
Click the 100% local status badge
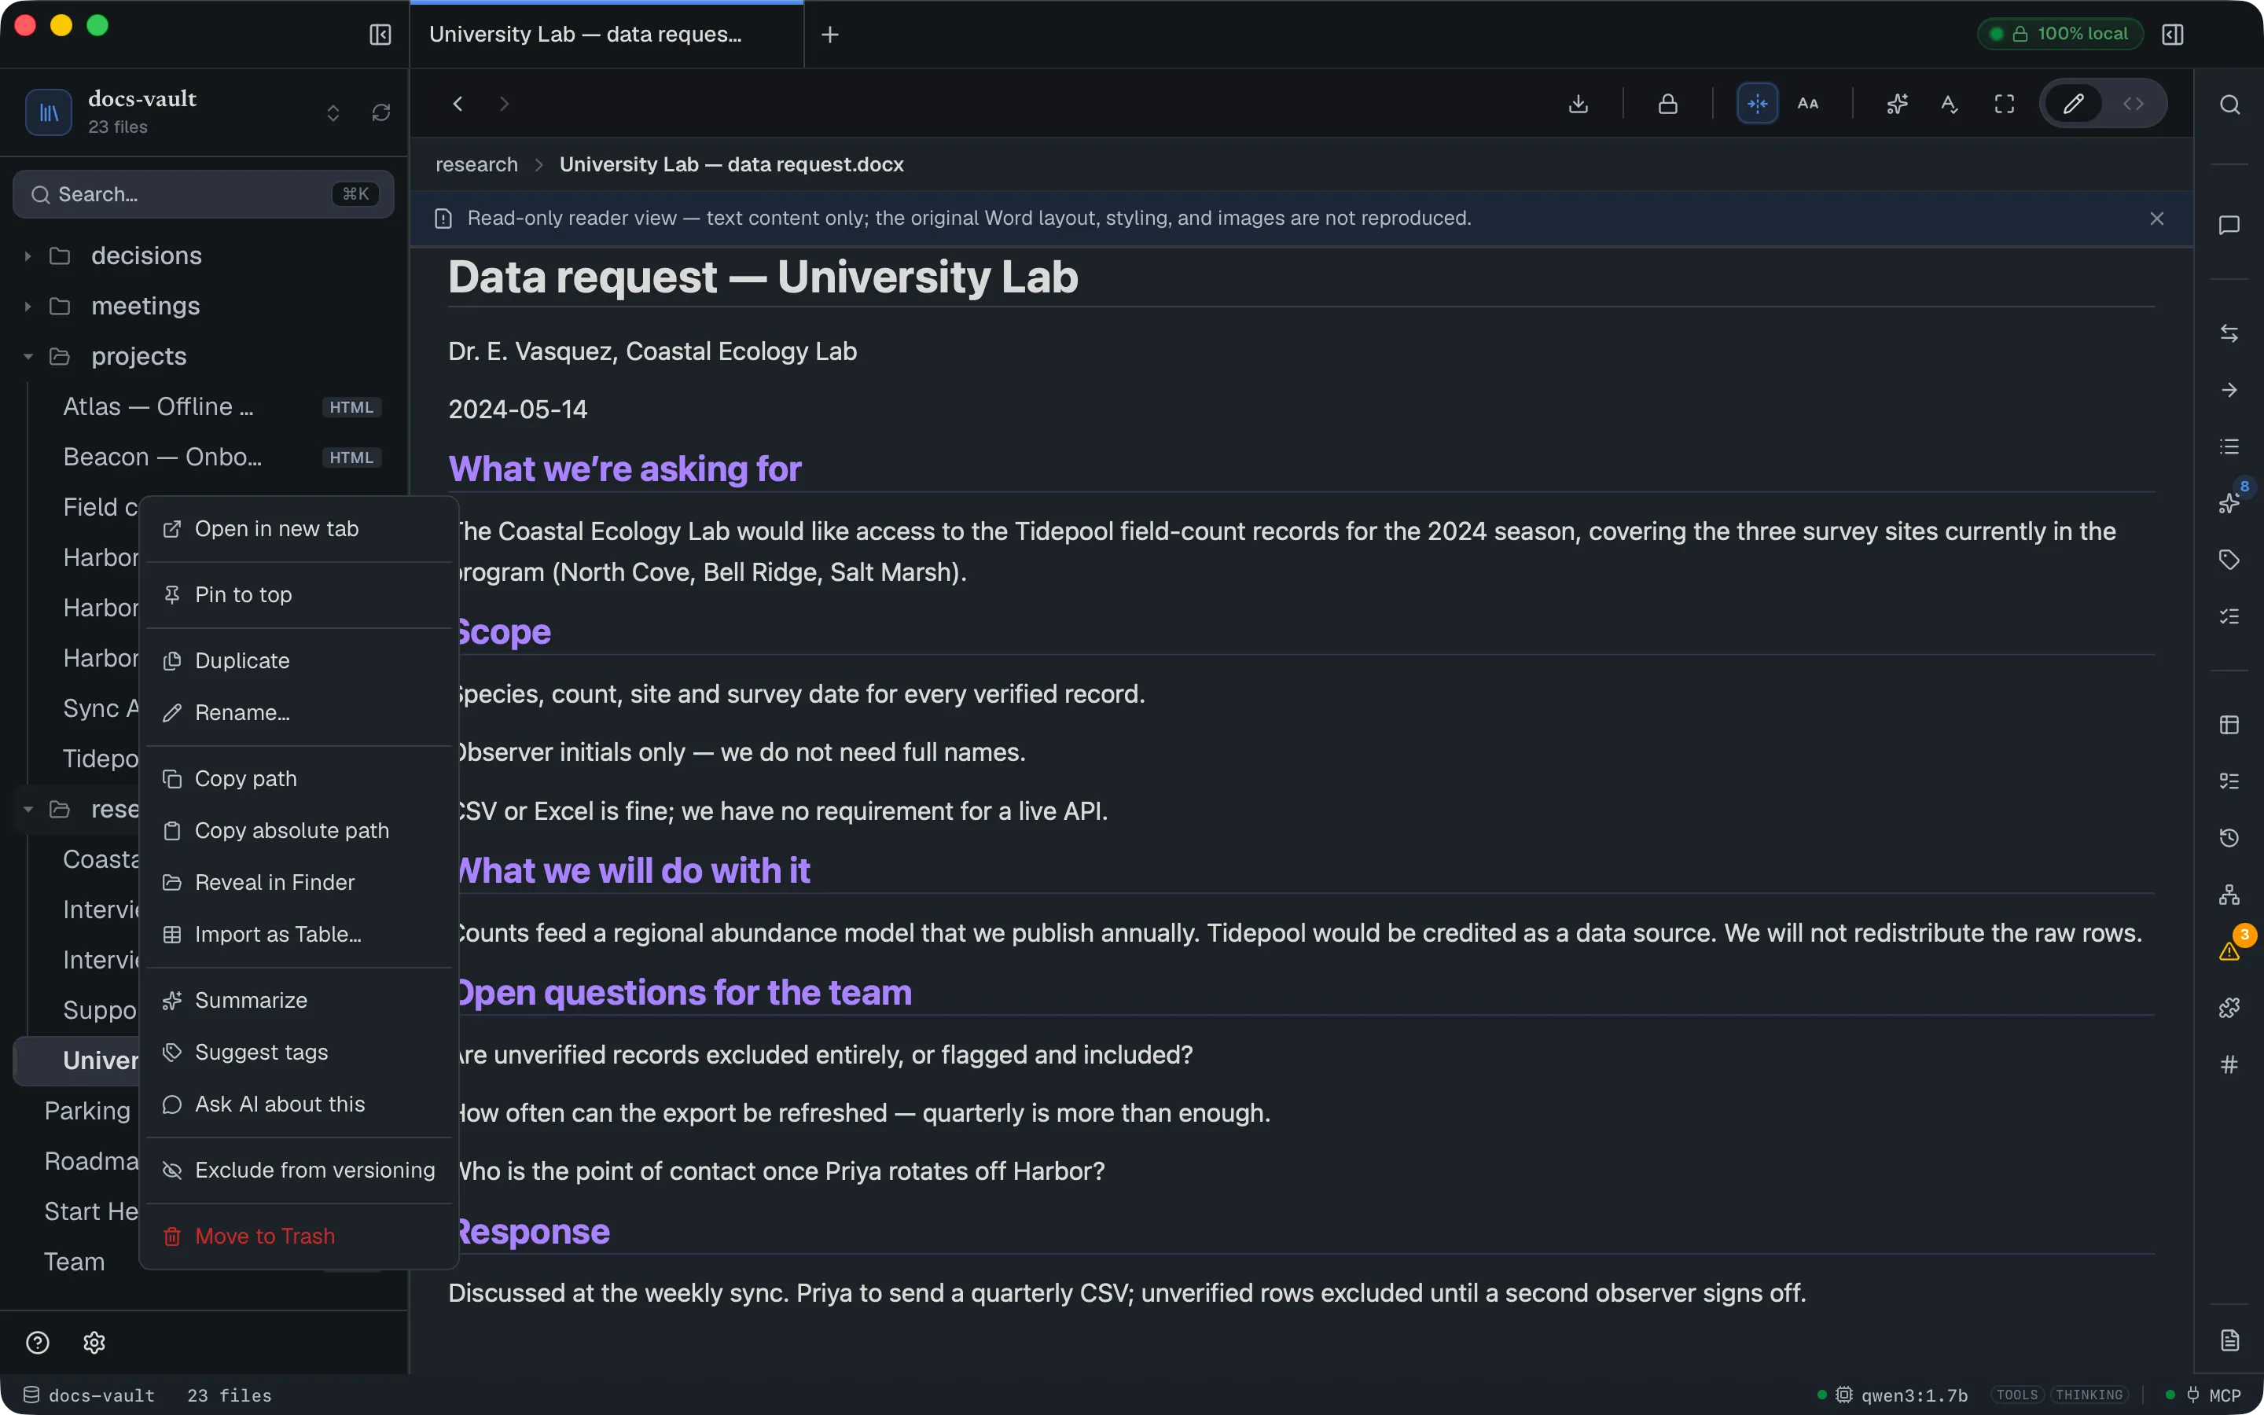(2060, 34)
